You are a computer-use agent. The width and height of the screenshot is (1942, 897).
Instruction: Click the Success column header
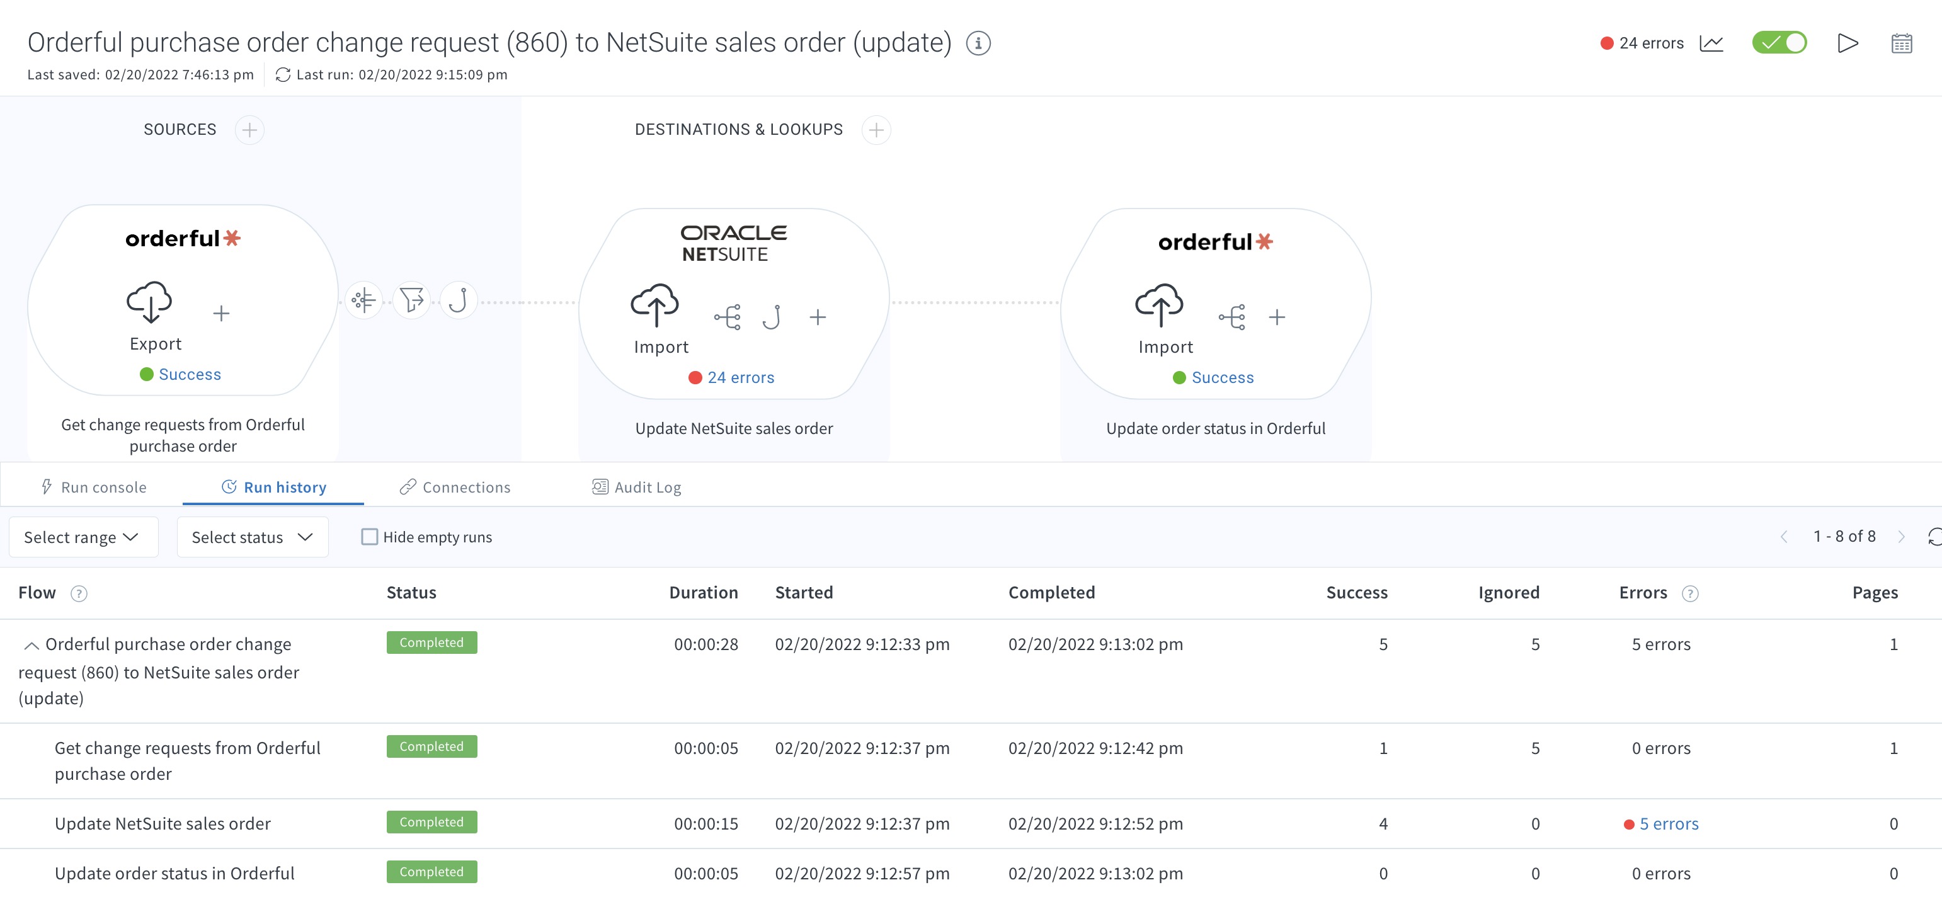coord(1356,593)
